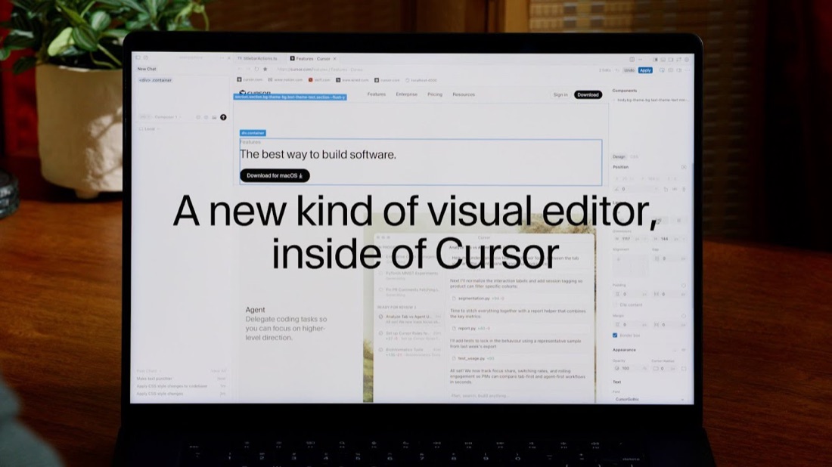Switch to the titlebarActions.ts tab
The width and height of the screenshot is (832, 467).
point(257,59)
